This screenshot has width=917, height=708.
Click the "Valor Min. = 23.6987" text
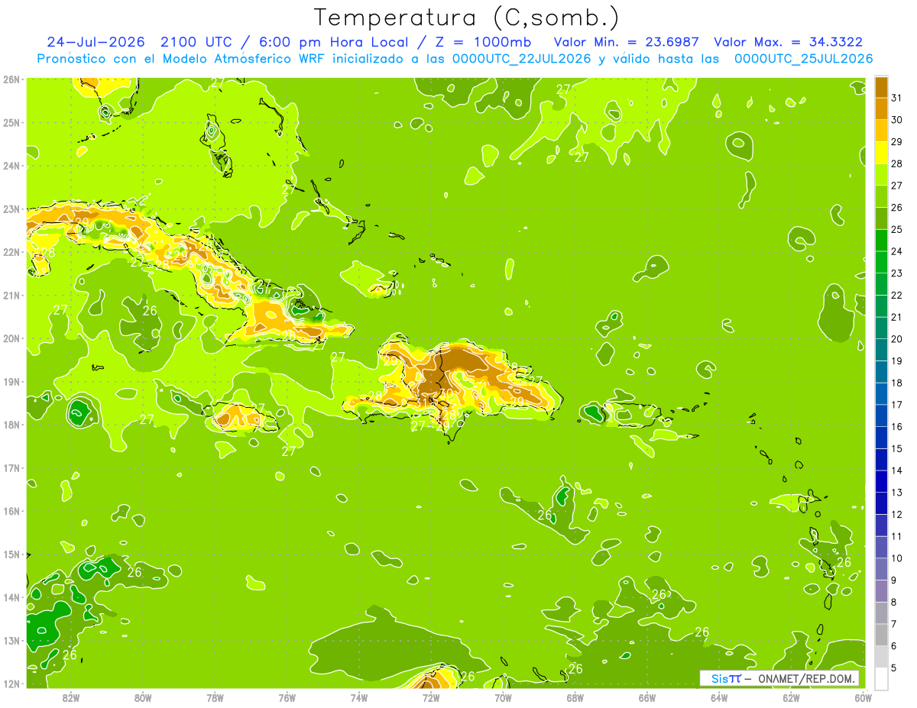click(626, 42)
